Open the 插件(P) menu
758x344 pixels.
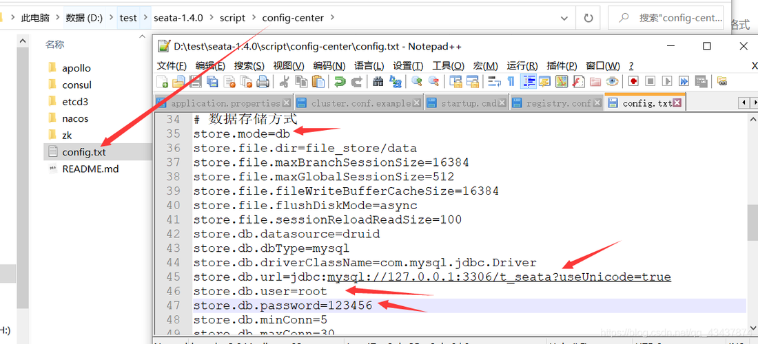[562, 65]
